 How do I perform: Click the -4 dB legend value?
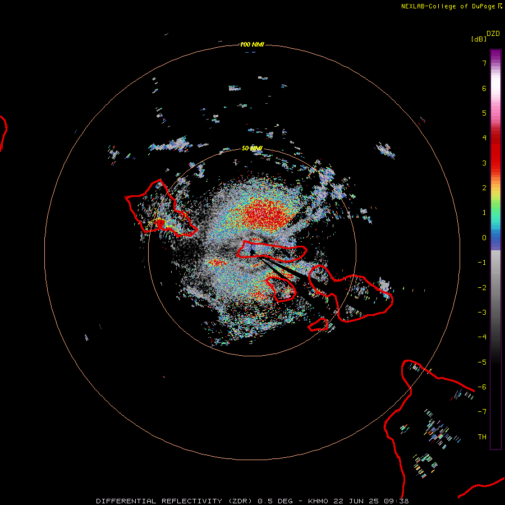click(x=482, y=337)
